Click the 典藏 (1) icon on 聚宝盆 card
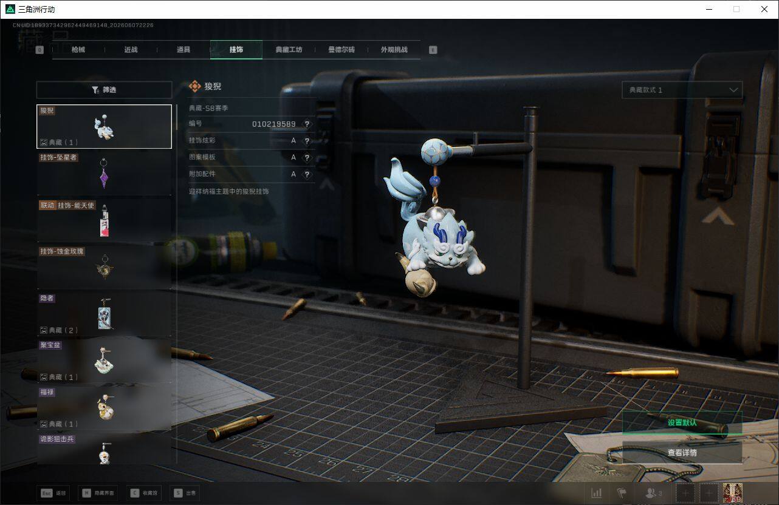The height and width of the screenshot is (505, 779). tap(44, 377)
